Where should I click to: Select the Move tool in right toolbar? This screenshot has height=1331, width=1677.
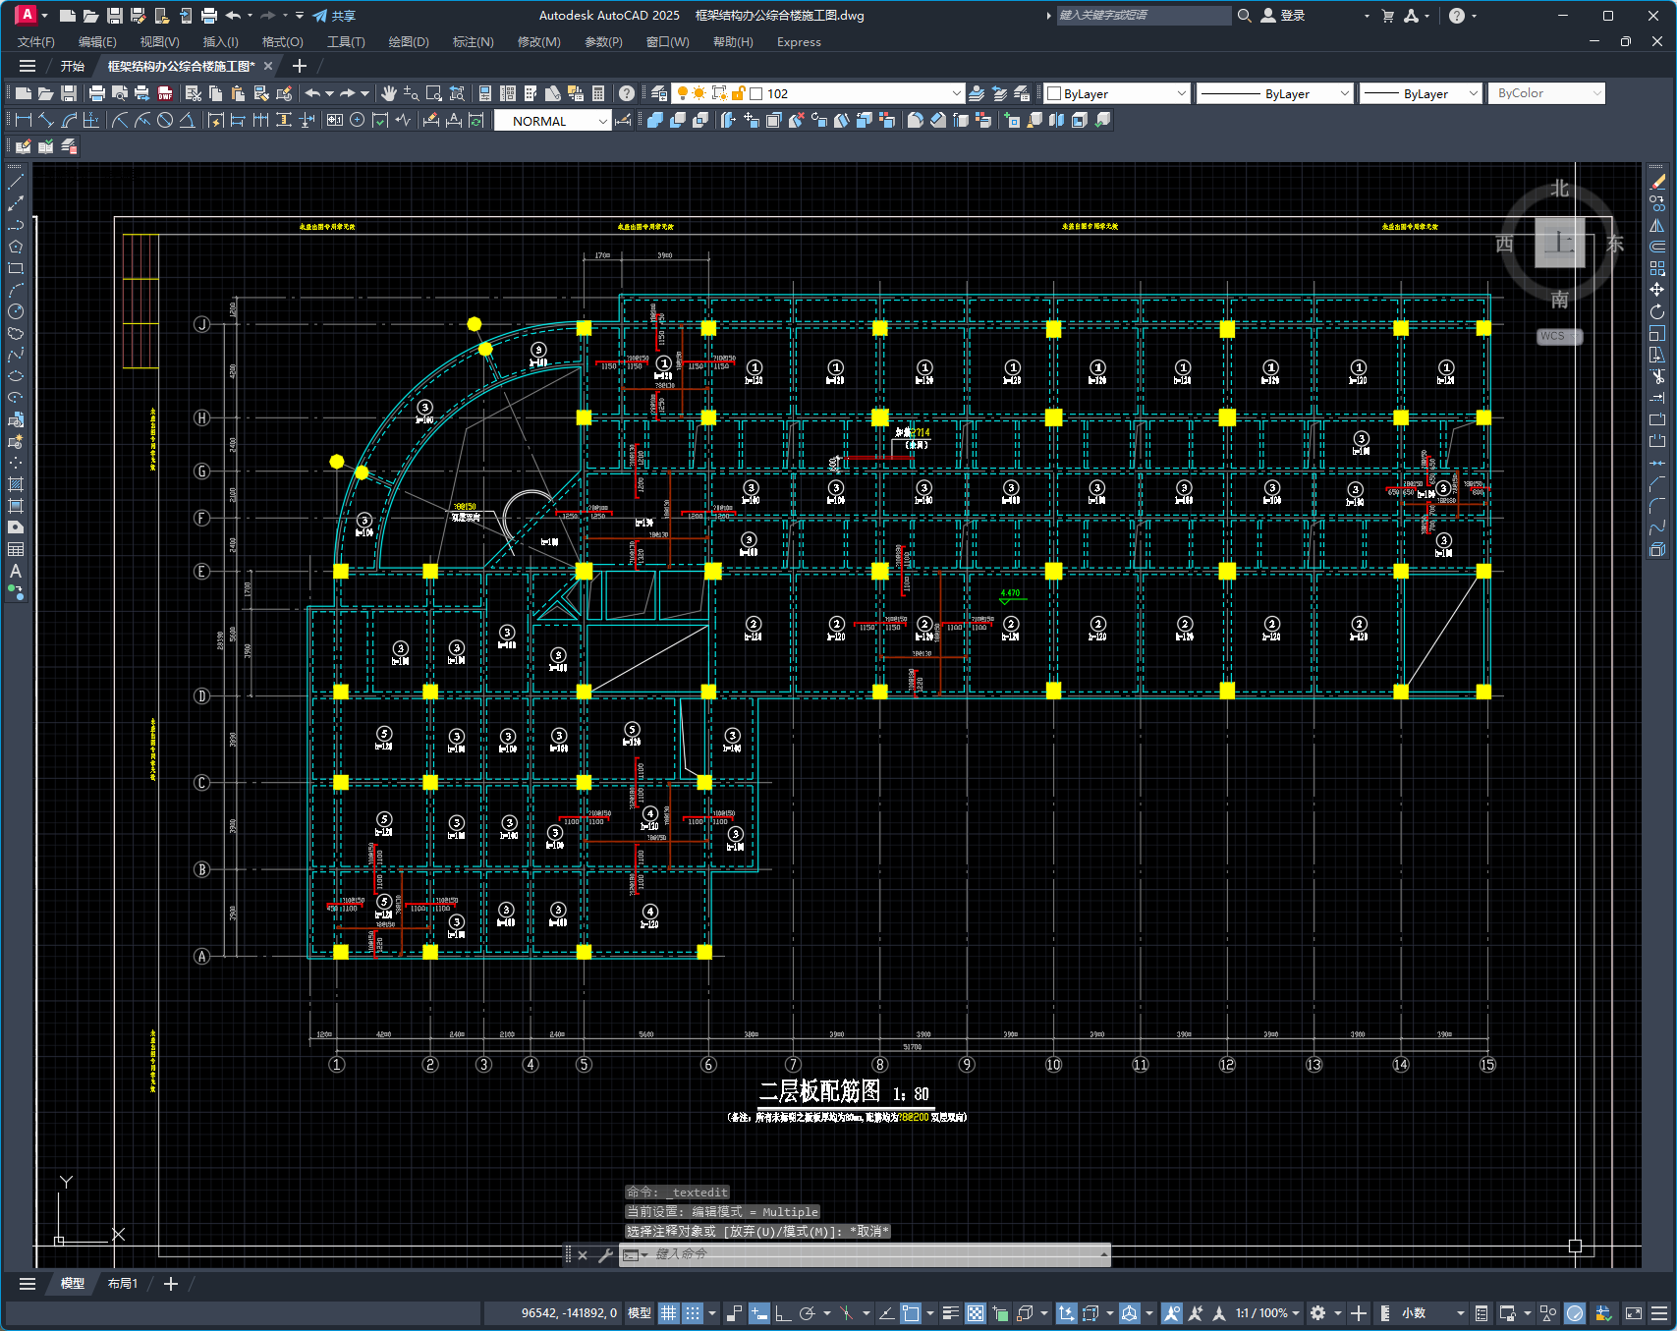click(x=1657, y=290)
